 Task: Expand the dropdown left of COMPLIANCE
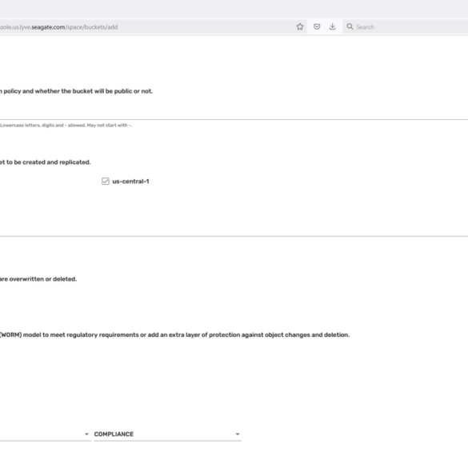click(x=45, y=434)
